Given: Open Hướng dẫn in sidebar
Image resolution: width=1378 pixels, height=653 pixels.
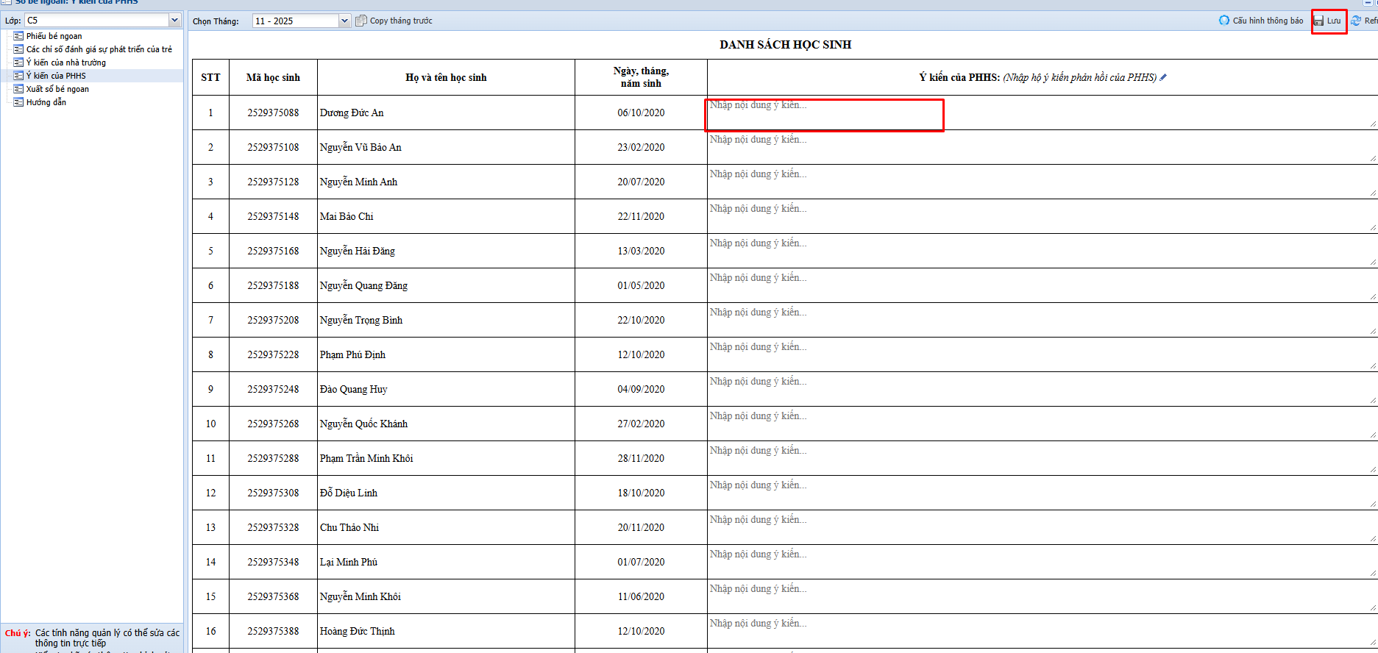Looking at the screenshot, I should pos(46,102).
